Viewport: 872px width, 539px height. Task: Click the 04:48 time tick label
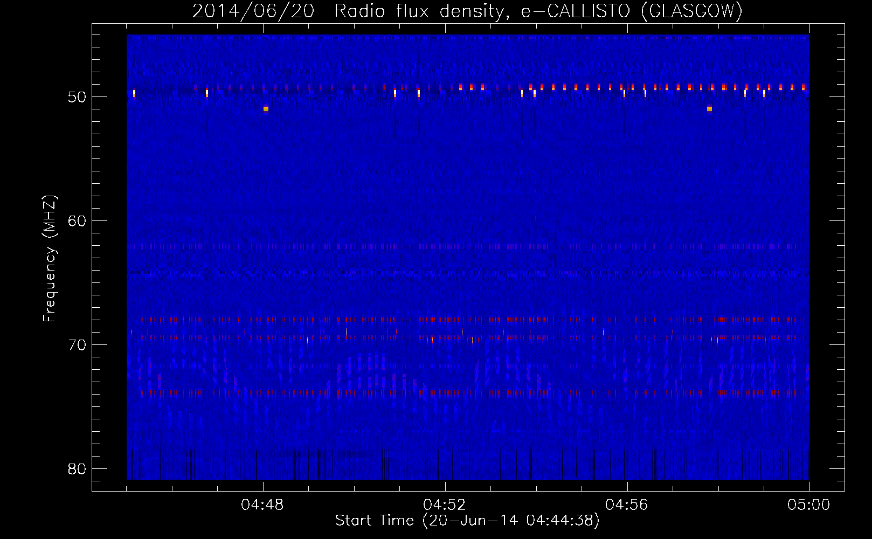click(x=262, y=505)
